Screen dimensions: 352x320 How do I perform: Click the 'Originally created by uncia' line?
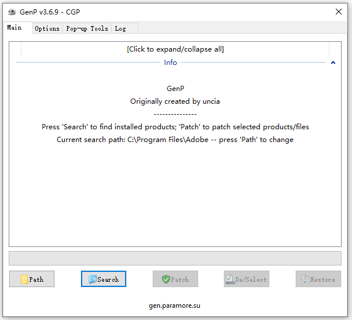[175, 101]
